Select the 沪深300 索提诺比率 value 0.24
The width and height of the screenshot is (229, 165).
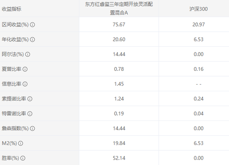199,99
